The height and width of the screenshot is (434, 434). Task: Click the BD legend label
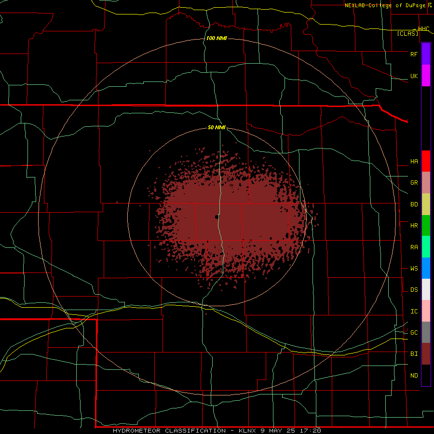(x=414, y=204)
